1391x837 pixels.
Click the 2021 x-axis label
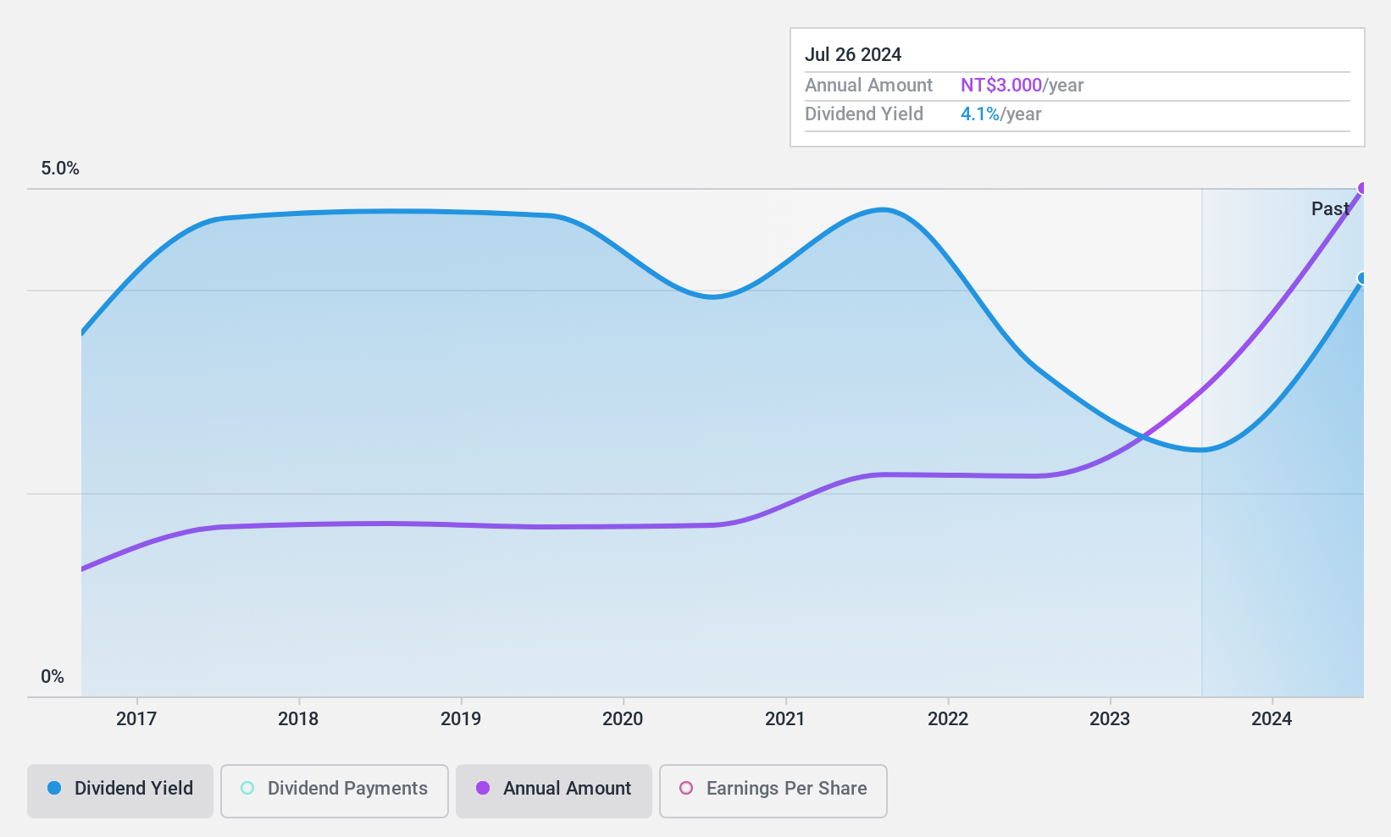[785, 719]
